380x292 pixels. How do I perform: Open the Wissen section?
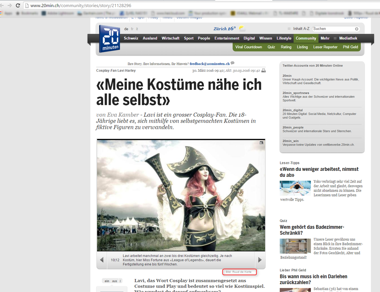[x=266, y=38]
